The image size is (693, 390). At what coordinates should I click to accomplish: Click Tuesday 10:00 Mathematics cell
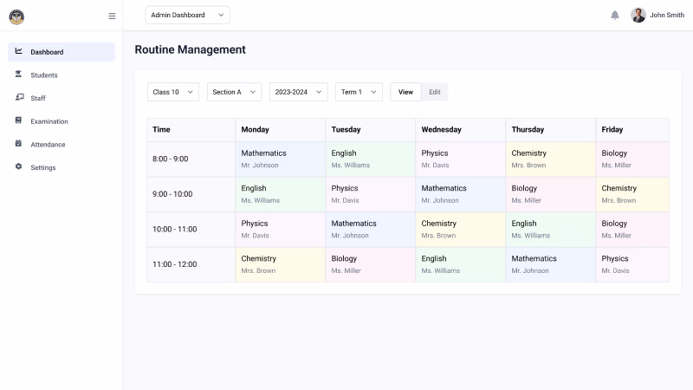point(371,230)
